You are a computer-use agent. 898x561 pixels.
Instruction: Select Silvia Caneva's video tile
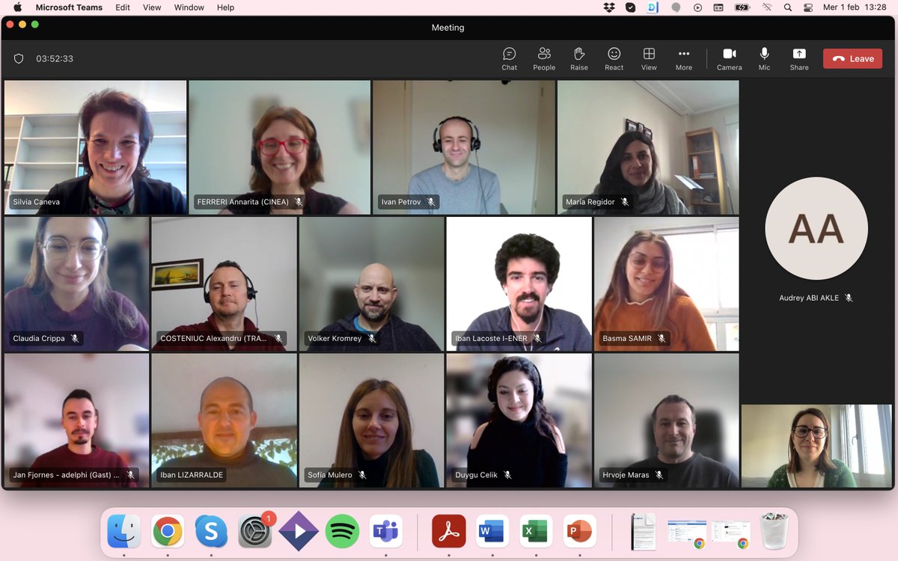(x=95, y=147)
